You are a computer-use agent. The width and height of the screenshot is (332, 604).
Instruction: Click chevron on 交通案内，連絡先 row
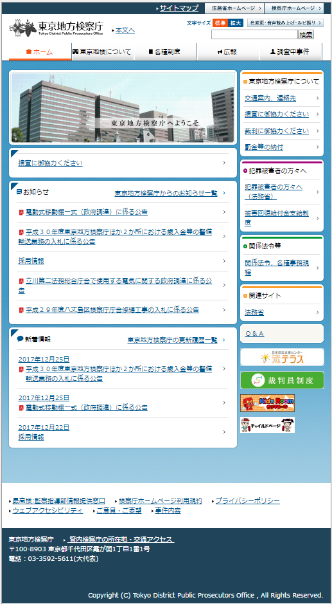(x=318, y=98)
